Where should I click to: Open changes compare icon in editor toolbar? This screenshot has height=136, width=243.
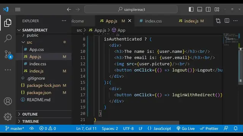click(218, 21)
